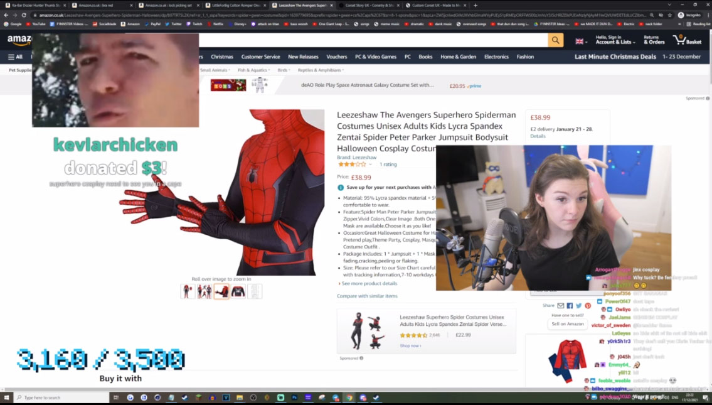
Task: Share the product on Pinterest
Action: (588, 306)
